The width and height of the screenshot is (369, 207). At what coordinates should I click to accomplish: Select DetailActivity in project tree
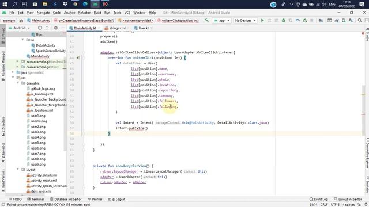coord(45,45)
